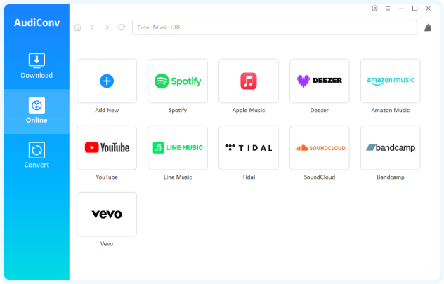Click the 'Add New' caption label

(x=107, y=111)
